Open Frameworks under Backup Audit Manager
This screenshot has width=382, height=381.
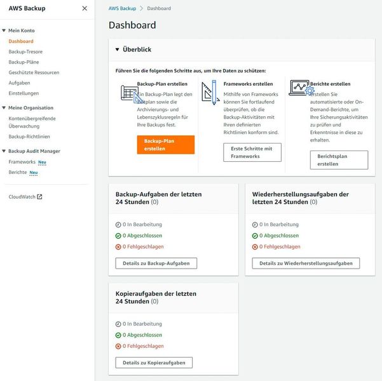[x=22, y=162]
